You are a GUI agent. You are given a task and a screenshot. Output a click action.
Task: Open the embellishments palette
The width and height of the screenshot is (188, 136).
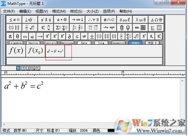(46, 20)
